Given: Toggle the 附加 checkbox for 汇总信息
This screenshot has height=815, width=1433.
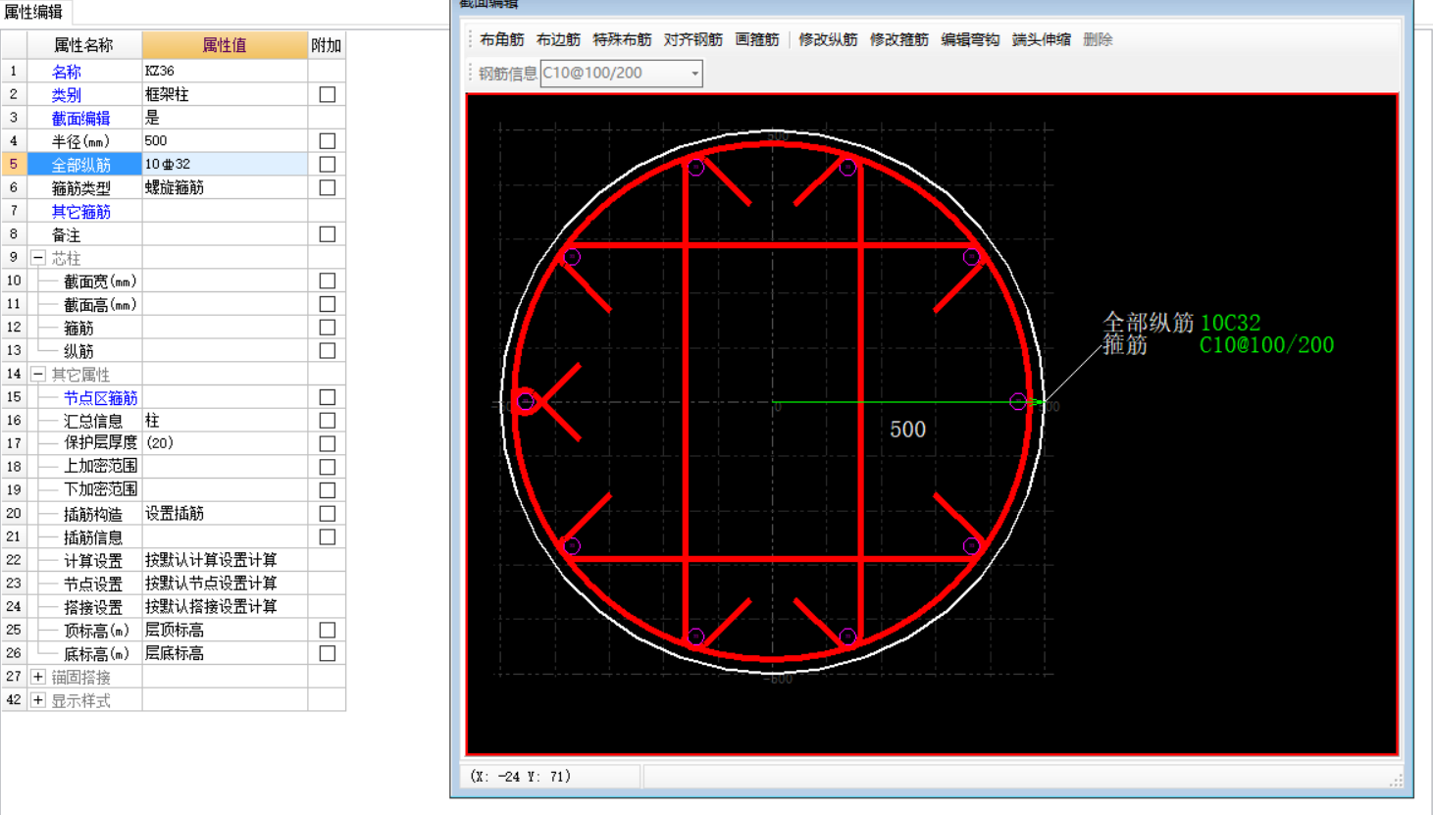Looking at the screenshot, I should tap(328, 421).
